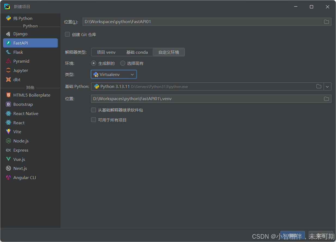336x242 pixels.
Task: Click the Jupyter icon
Action: pos(8,70)
